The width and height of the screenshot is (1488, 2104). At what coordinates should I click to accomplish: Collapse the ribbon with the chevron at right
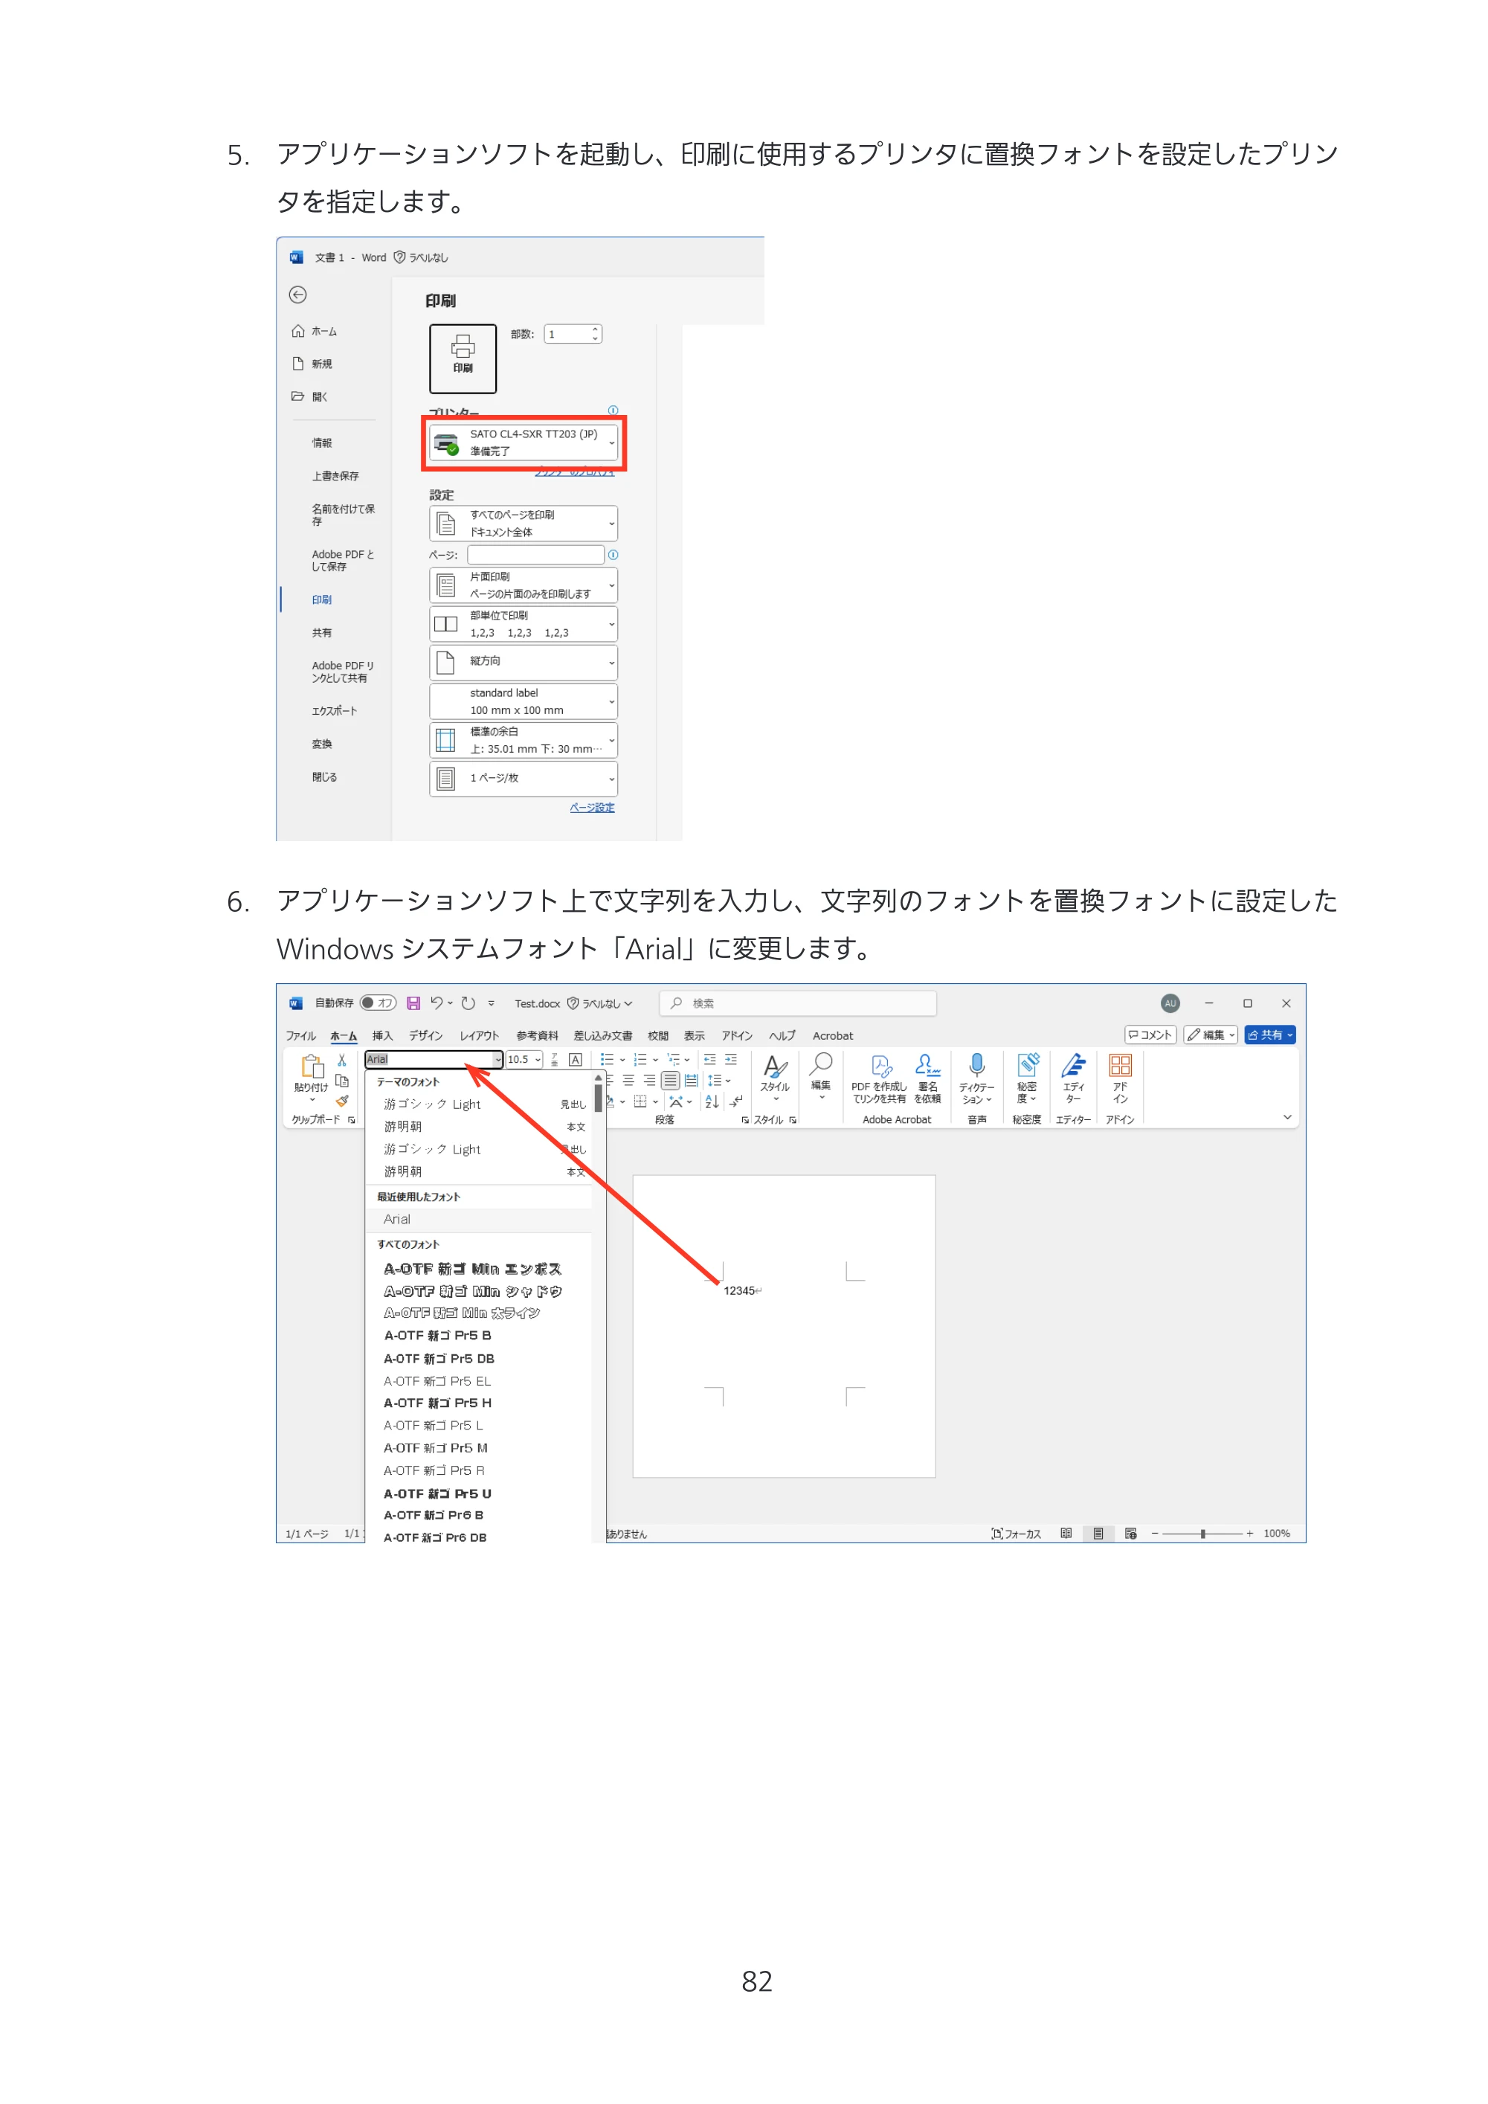[1287, 1117]
